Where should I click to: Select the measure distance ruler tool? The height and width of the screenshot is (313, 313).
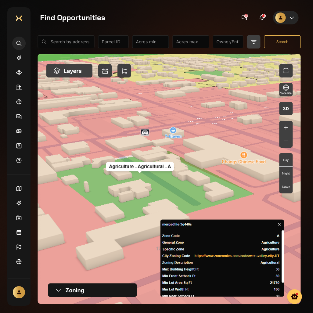(105, 71)
